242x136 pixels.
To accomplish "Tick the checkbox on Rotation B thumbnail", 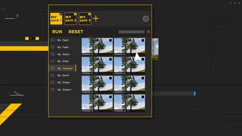I will 143,40.
